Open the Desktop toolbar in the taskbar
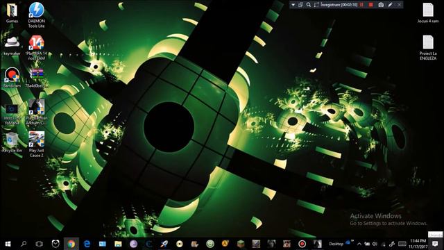 tap(336, 244)
